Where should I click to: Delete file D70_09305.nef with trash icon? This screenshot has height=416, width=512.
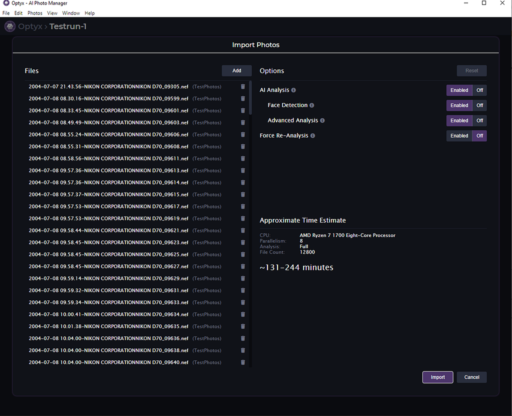pyautogui.click(x=242, y=86)
